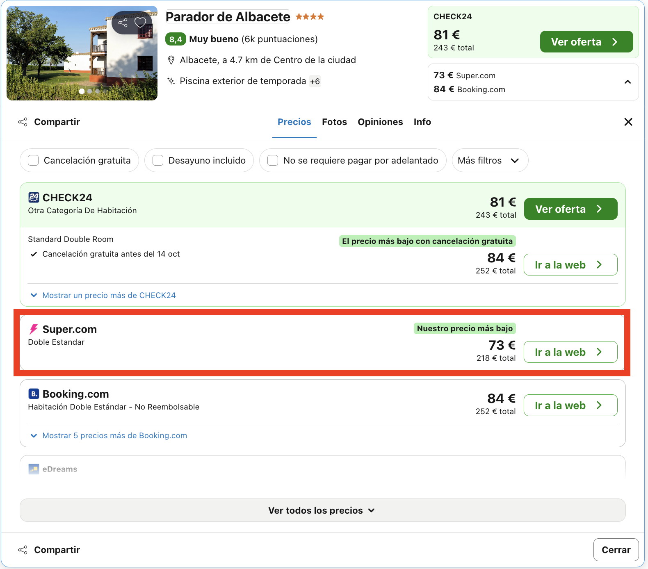Enable Cancelación gratuita filter checkbox
Viewport: 648px width, 569px height.
coord(33,160)
